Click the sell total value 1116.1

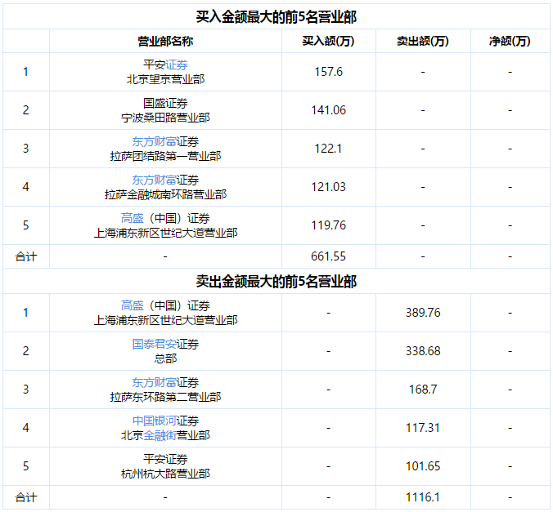click(x=422, y=496)
